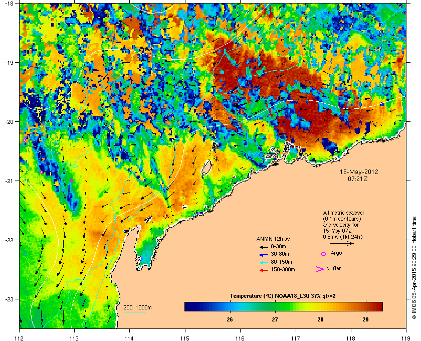Screen dimensions: 421x341
Task: Click the latitude axis label -20
Action: pos(9,122)
